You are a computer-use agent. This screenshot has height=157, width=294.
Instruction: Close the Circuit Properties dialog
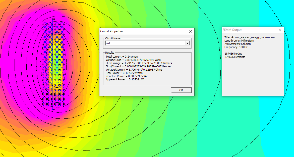(x=190, y=31)
